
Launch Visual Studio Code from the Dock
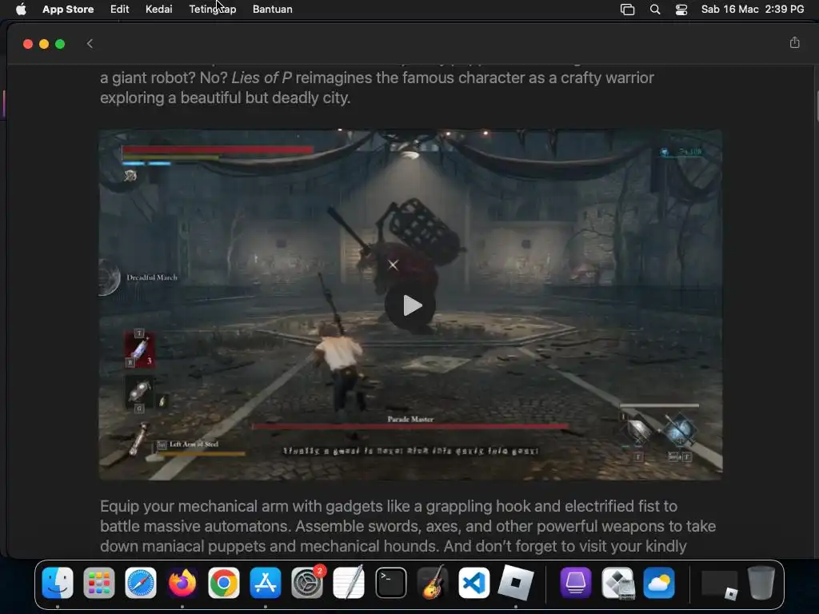pyautogui.click(x=473, y=583)
